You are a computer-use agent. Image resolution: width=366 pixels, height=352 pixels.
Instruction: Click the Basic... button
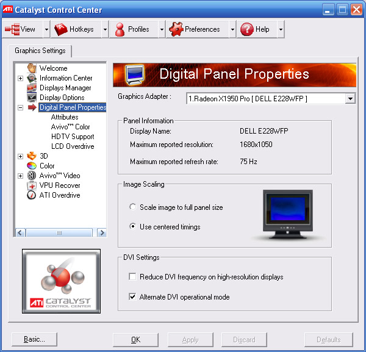point(34,339)
